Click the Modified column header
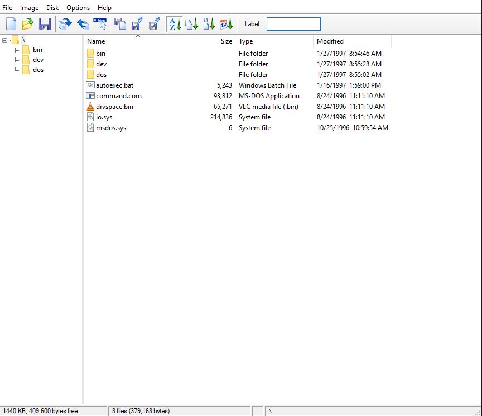Image resolution: width=482 pixels, height=416 pixels. pyautogui.click(x=330, y=41)
